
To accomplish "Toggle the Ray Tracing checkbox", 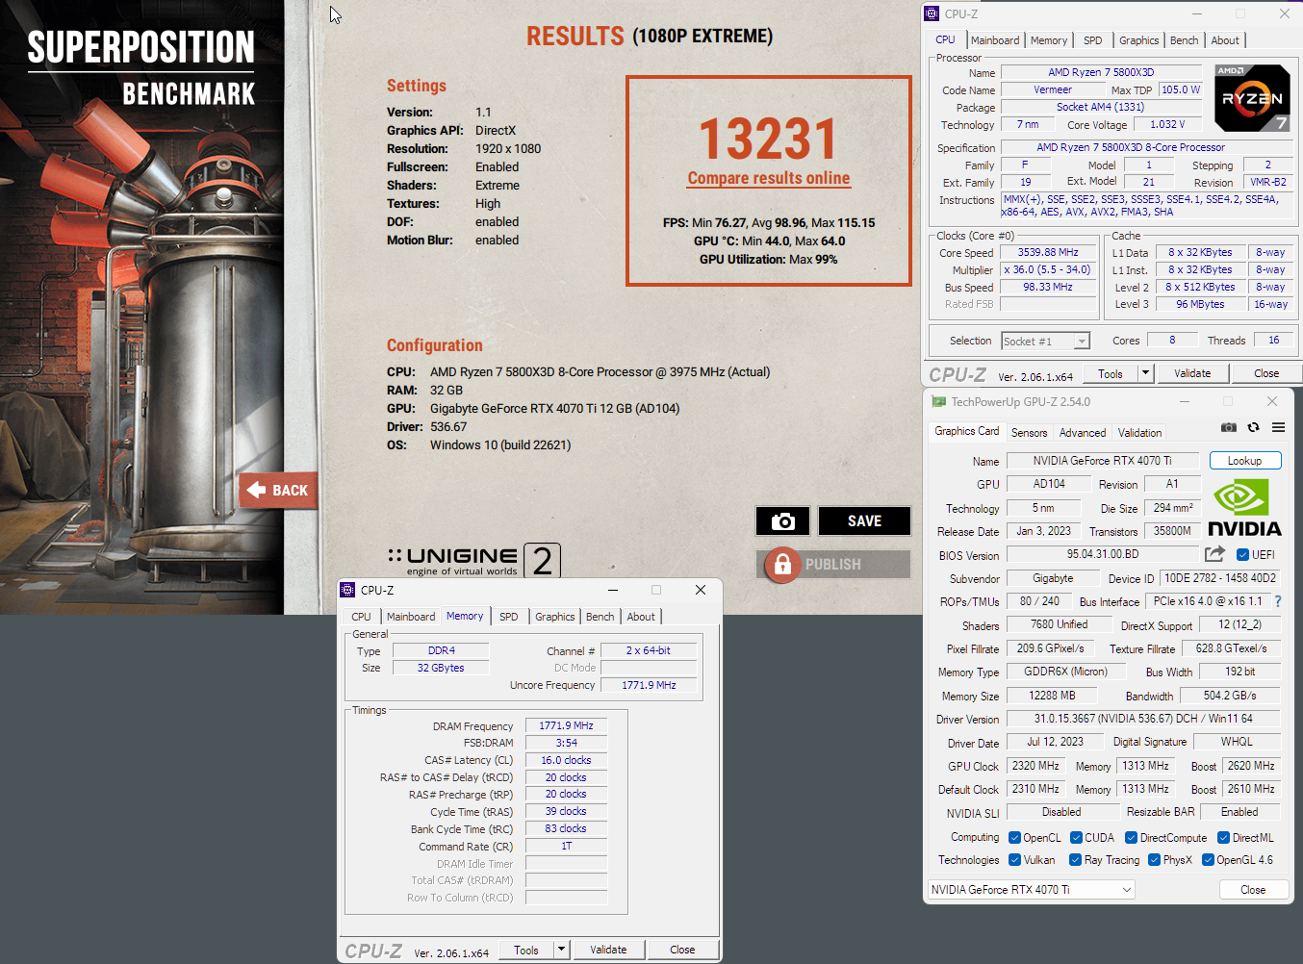I will click(x=1075, y=860).
